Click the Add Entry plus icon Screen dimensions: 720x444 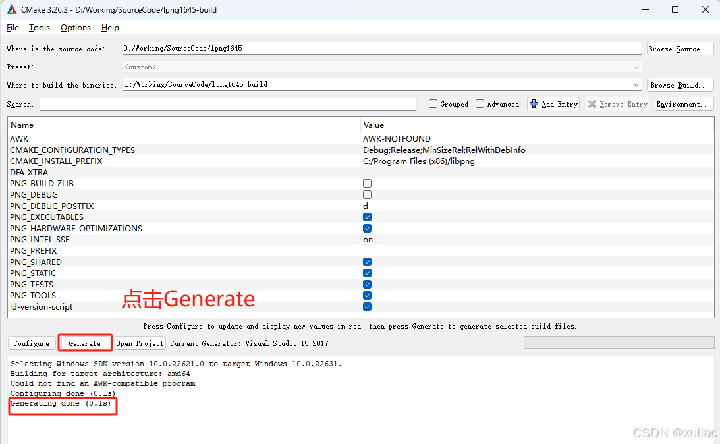click(x=535, y=103)
